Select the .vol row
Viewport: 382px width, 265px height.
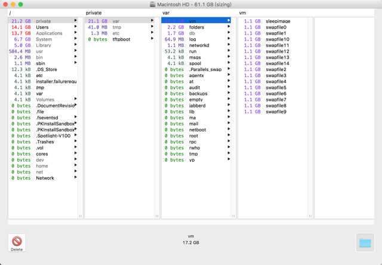click(43, 148)
